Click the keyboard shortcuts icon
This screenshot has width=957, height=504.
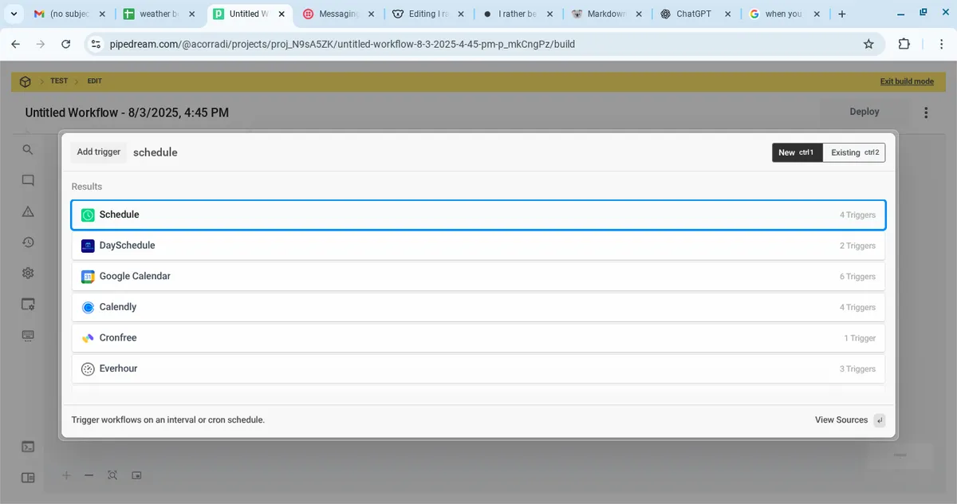pyautogui.click(x=28, y=335)
